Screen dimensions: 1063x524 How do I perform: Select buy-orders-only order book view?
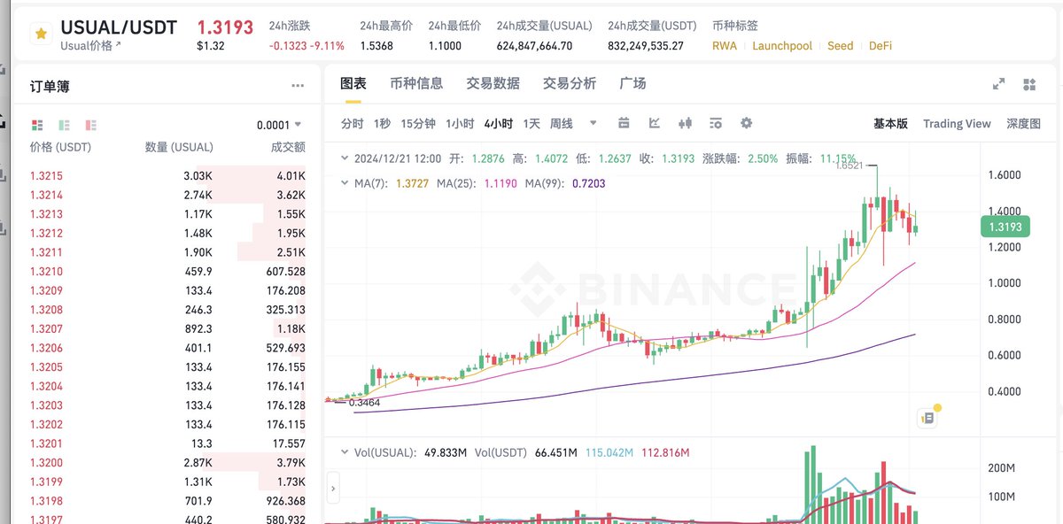(64, 125)
